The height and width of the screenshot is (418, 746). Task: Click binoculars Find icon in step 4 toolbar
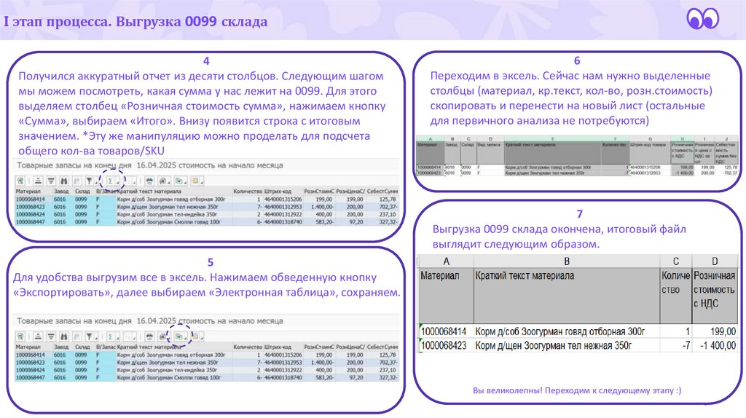64,181
